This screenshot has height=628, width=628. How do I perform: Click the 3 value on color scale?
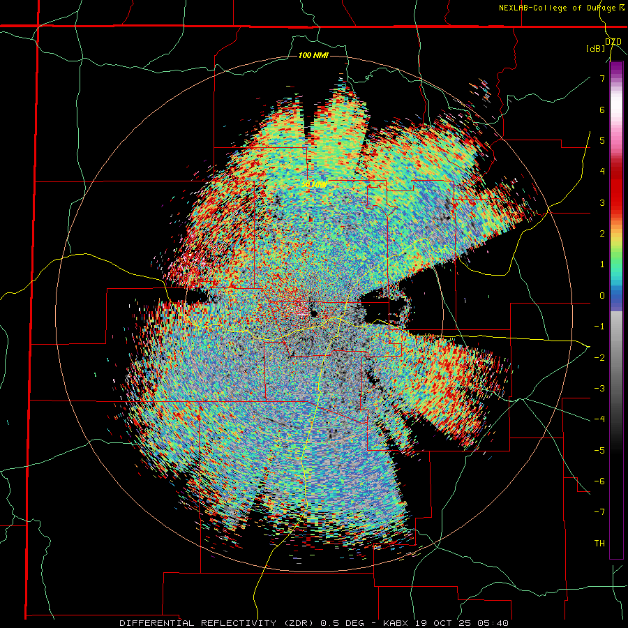click(x=602, y=202)
